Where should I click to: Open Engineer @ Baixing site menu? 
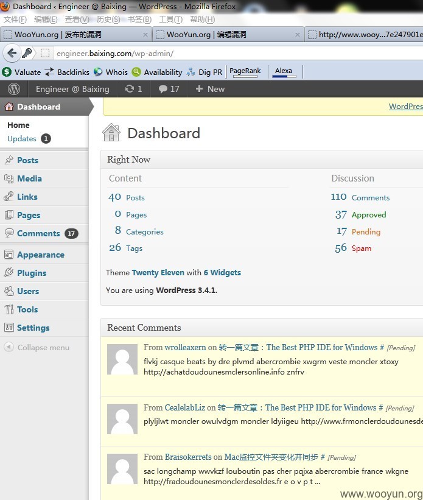pos(72,89)
